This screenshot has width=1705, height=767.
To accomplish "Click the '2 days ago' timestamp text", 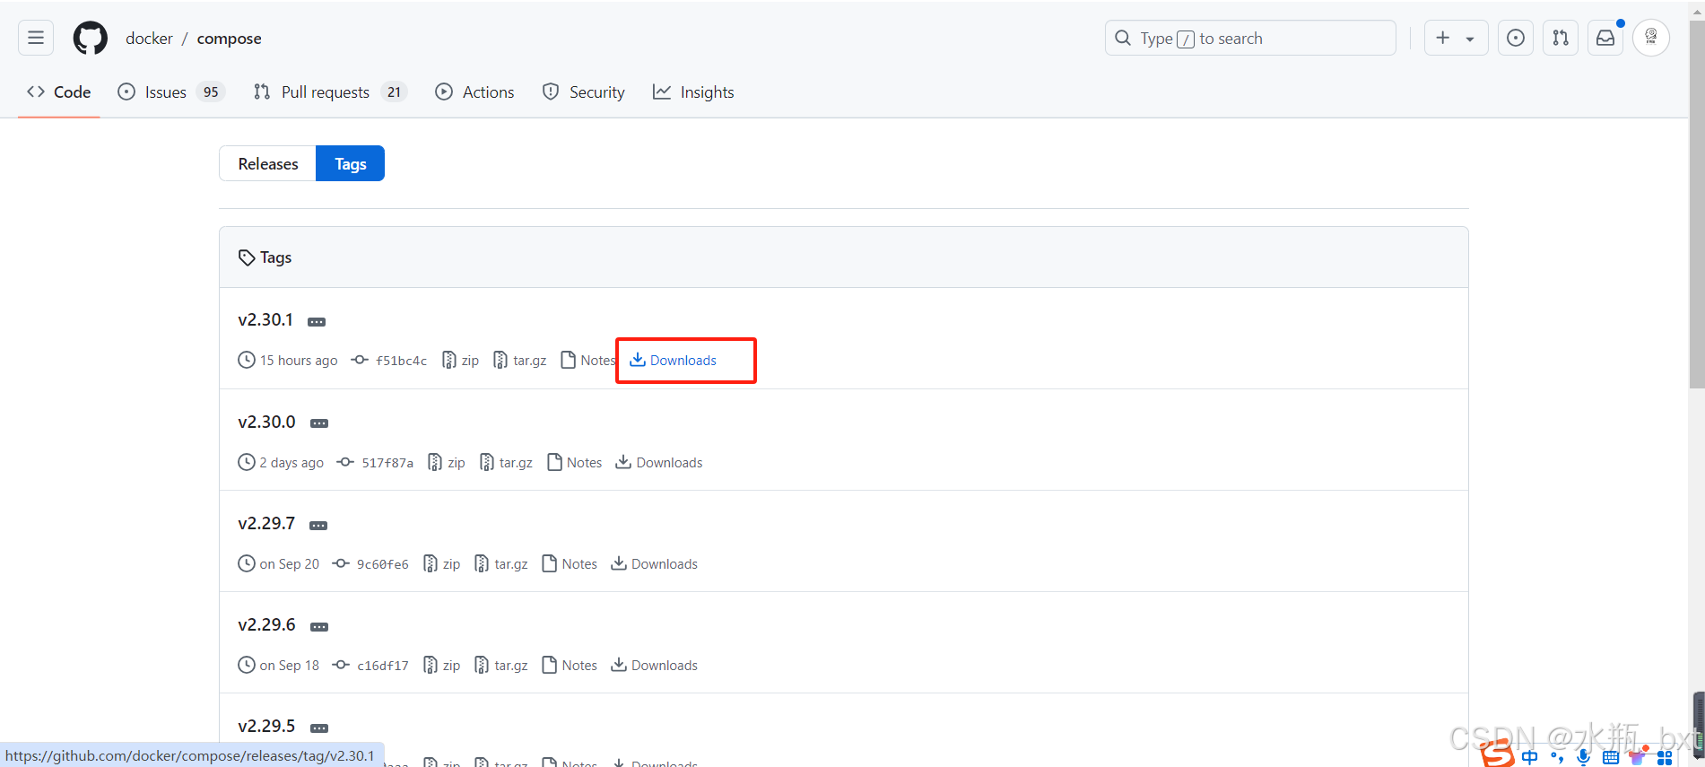I will tap(291, 463).
